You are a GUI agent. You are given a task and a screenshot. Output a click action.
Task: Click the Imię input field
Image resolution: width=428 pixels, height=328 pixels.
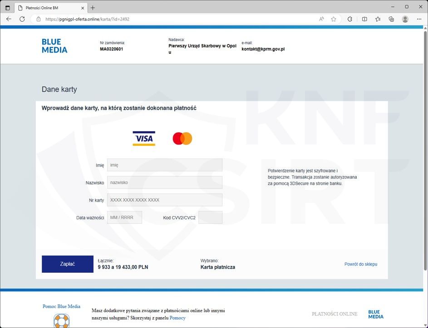tap(164, 165)
